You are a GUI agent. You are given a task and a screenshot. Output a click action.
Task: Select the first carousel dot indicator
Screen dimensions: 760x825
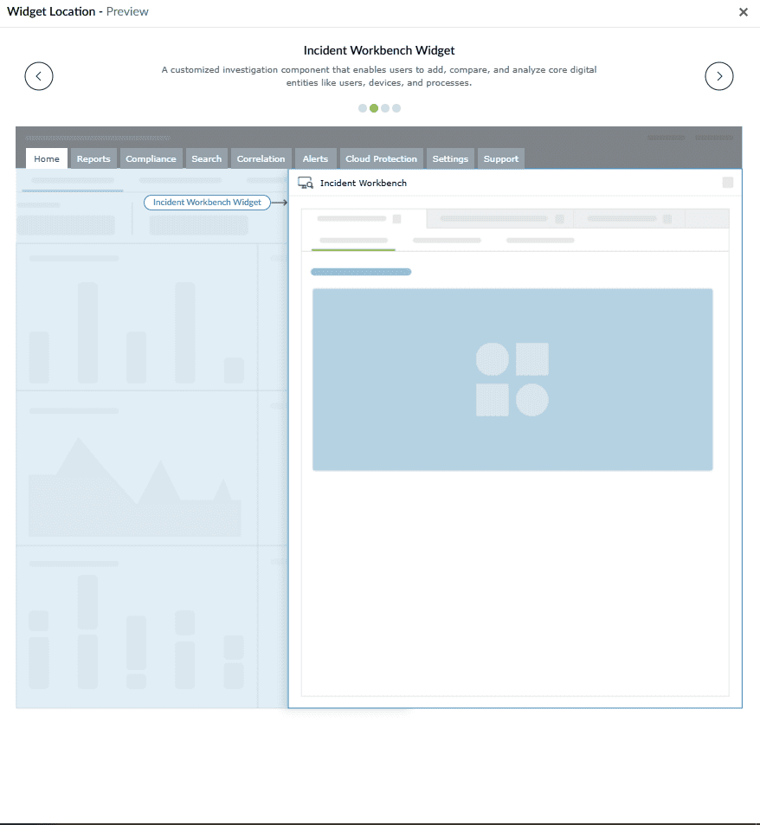point(363,108)
